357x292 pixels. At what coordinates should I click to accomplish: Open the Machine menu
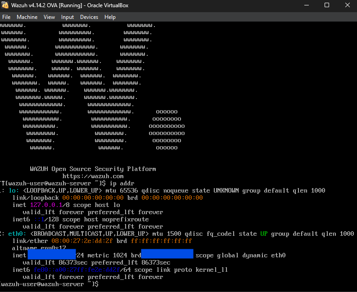[27, 17]
